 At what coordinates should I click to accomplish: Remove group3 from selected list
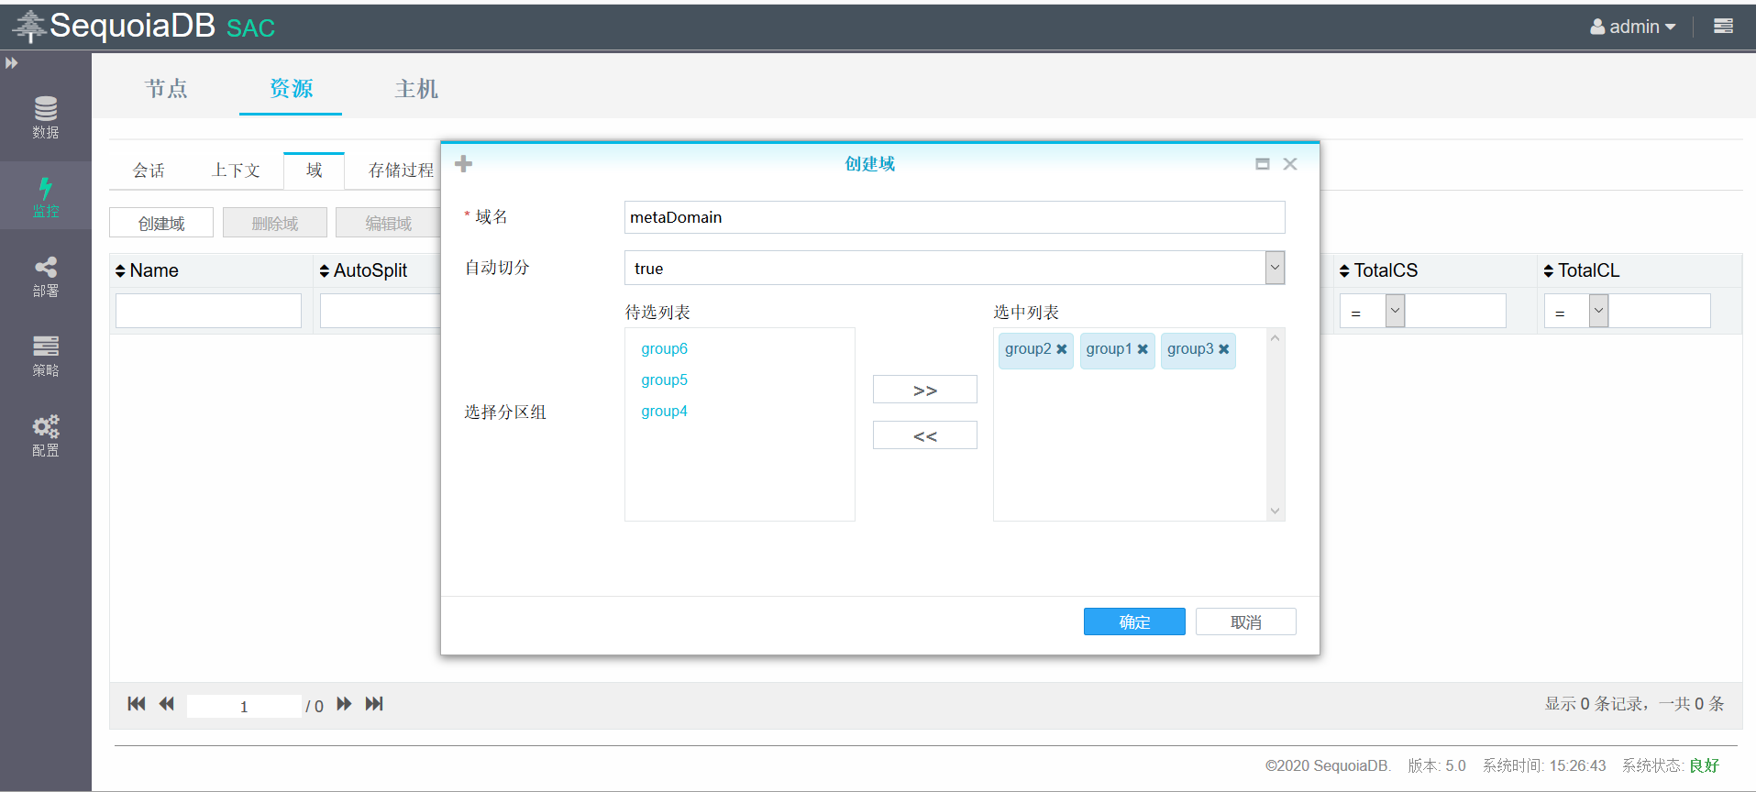pyautogui.click(x=1223, y=349)
